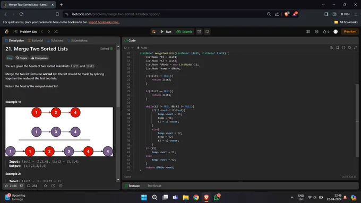Pick a random problem with shuffle icon

click(x=56, y=31)
